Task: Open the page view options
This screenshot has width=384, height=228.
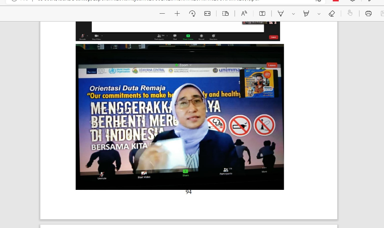Action: coord(225,14)
